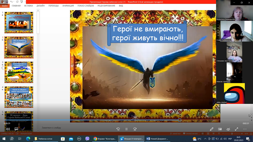Switch to Normal view in status bar

[x=203, y=134]
